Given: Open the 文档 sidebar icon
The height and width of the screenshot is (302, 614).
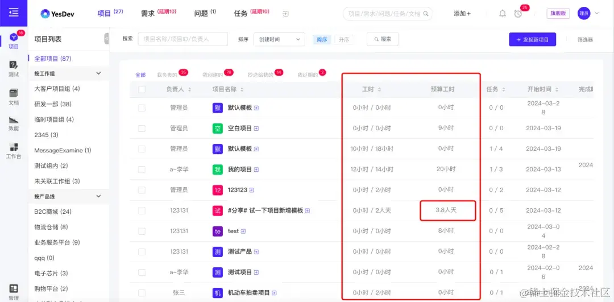Looking at the screenshot, I should (14, 96).
